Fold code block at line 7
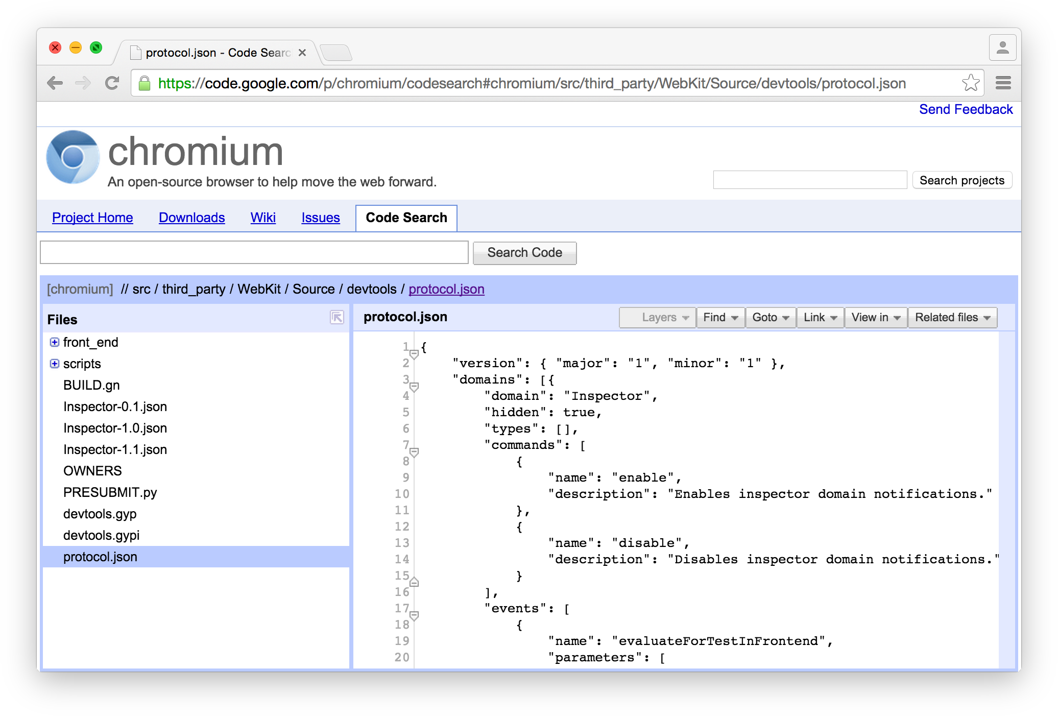The image size is (1058, 716). pyautogui.click(x=415, y=452)
